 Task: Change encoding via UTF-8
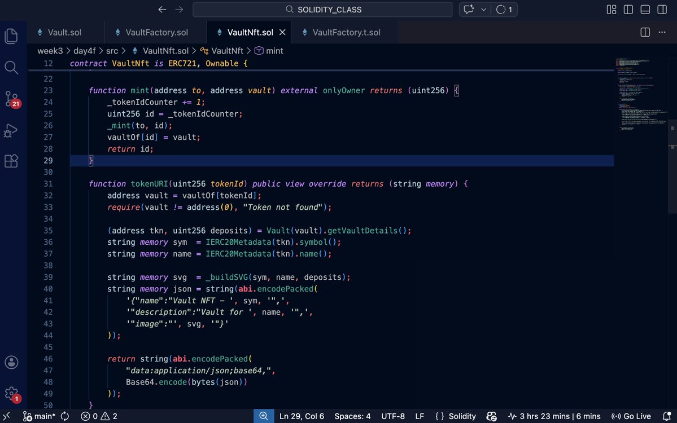(x=393, y=416)
